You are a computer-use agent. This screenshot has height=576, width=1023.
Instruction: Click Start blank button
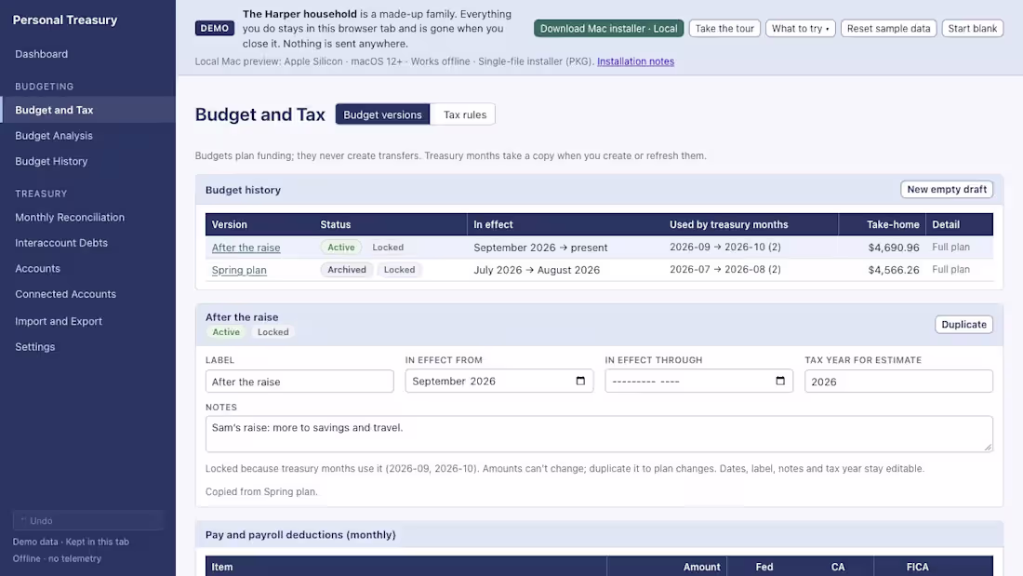pyautogui.click(x=972, y=28)
